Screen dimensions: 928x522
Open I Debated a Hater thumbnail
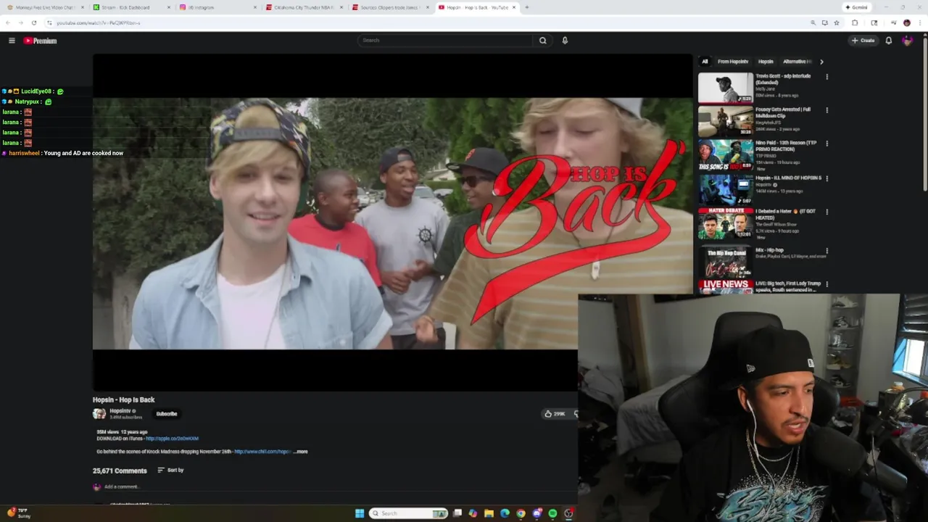pyautogui.click(x=726, y=223)
